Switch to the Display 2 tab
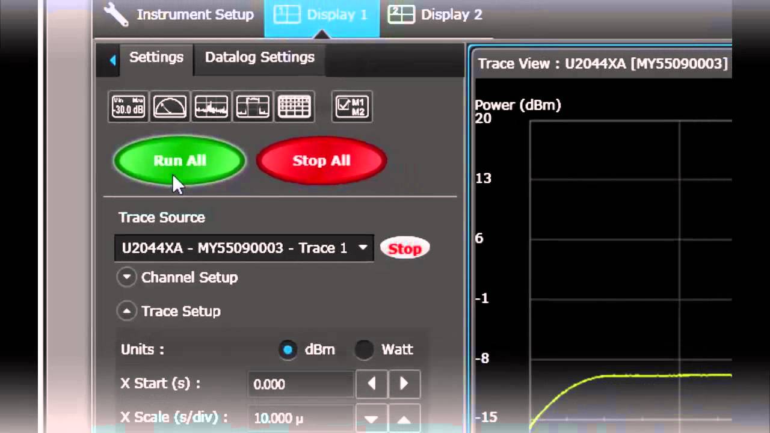770x433 pixels. (x=436, y=14)
